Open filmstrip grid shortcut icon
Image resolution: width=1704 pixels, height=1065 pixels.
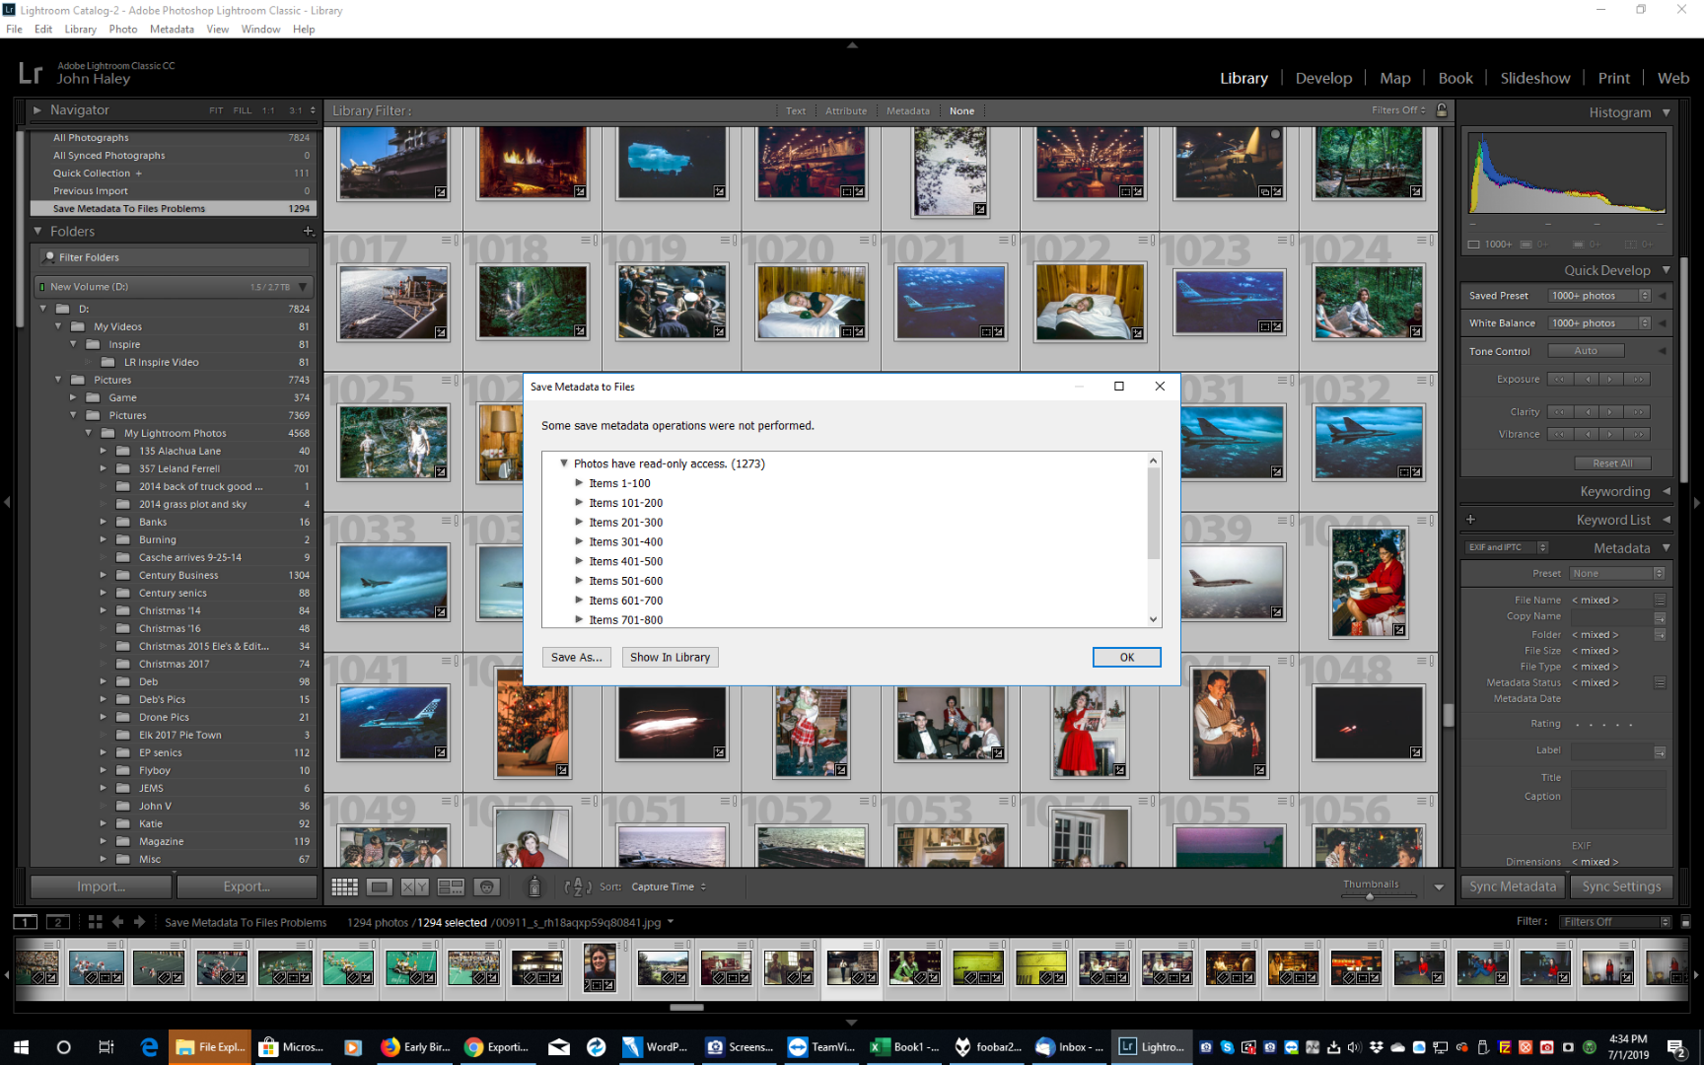[x=95, y=922]
